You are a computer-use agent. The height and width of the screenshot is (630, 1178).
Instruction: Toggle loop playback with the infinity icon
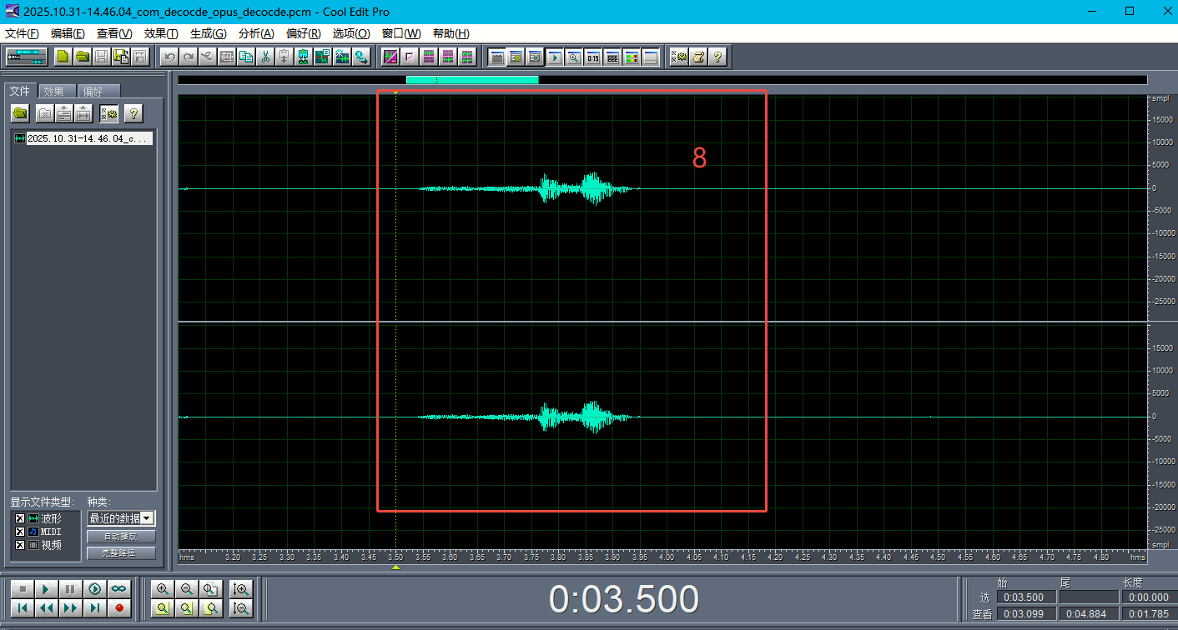(x=119, y=588)
